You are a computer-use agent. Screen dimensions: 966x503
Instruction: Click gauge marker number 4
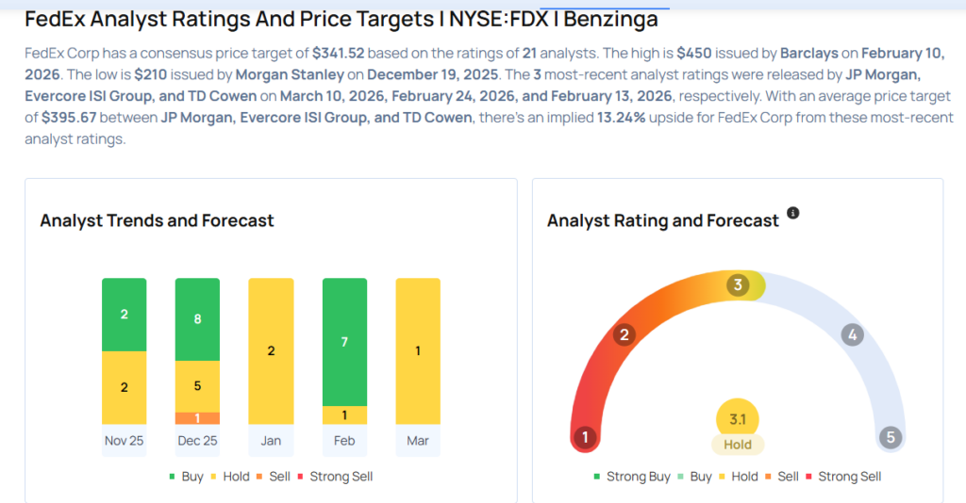[x=853, y=334]
